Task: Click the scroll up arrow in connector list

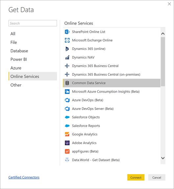Action: (x=163, y=34)
